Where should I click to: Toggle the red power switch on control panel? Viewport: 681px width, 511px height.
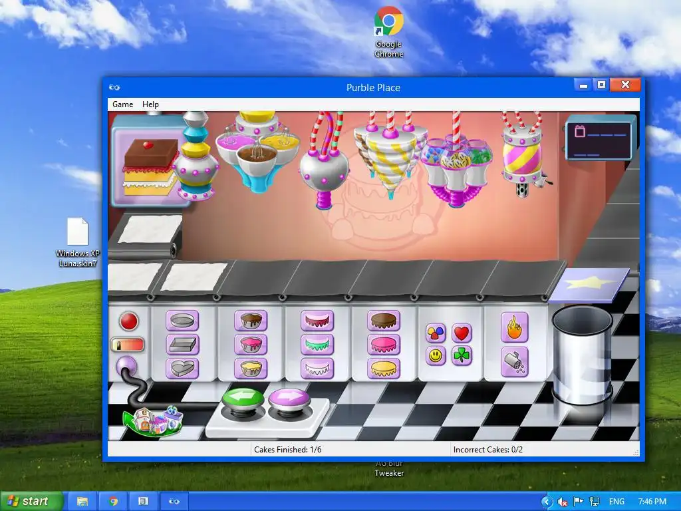point(128,345)
